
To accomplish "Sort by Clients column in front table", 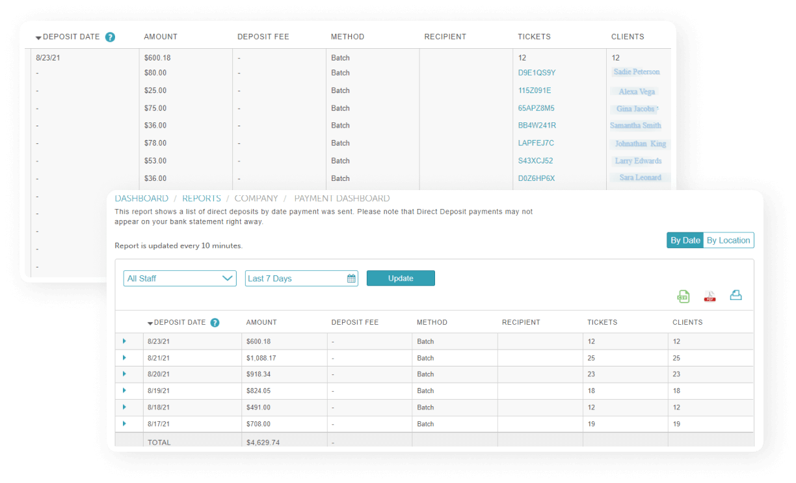I will (x=687, y=322).
